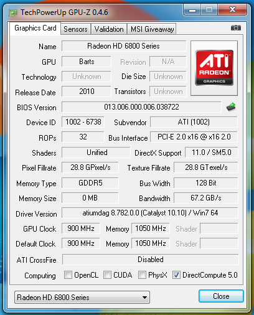Viewport: 254px width, 315px height.
Task: Check the PhysX checkbox
Action: [142, 275]
